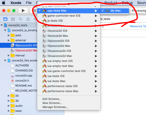The width and height of the screenshot is (146, 115).
Task: Open the Project navigator folder icon
Action: (x=5, y=19)
